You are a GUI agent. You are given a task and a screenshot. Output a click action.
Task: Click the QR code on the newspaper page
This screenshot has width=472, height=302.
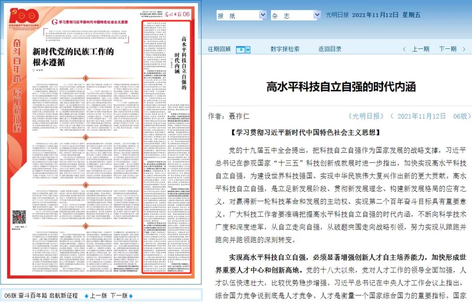pyautogui.click(x=19, y=217)
